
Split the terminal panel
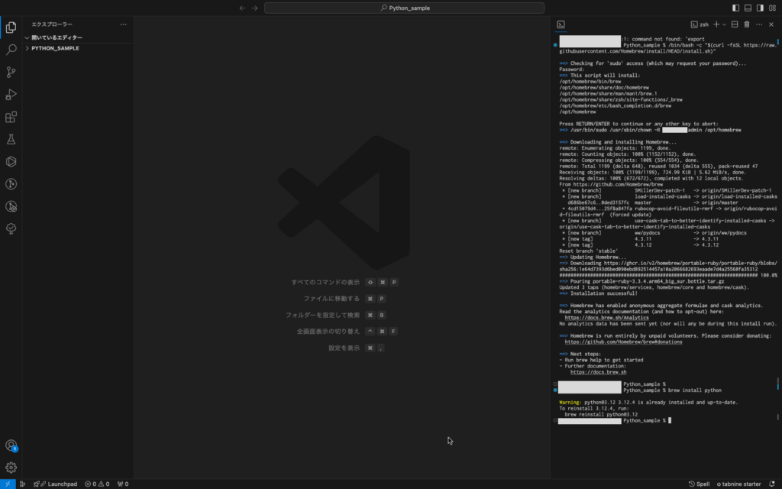click(734, 24)
